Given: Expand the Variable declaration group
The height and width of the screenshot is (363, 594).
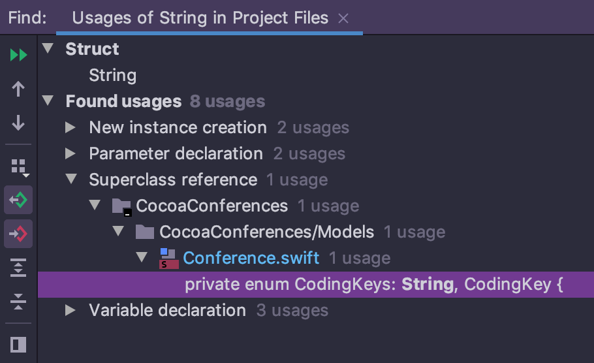Looking at the screenshot, I should pyautogui.click(x=71, y=311).
